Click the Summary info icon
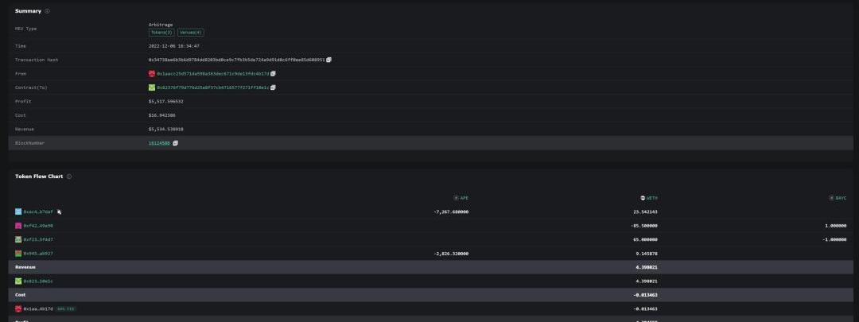The height and width of the screenshot is (322, 859). point(47,11)
